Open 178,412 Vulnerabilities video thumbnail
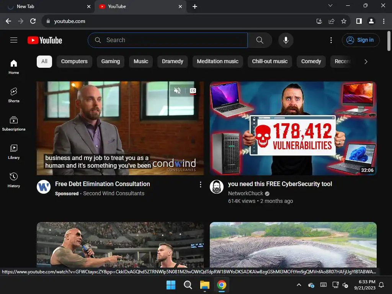 [293, 128]
